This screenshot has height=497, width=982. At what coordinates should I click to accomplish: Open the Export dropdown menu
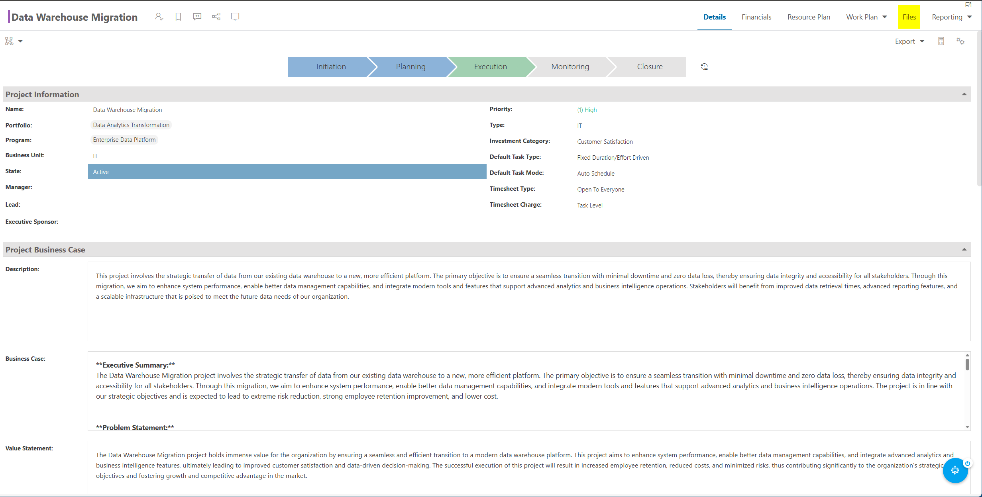[x=909, y=41]
